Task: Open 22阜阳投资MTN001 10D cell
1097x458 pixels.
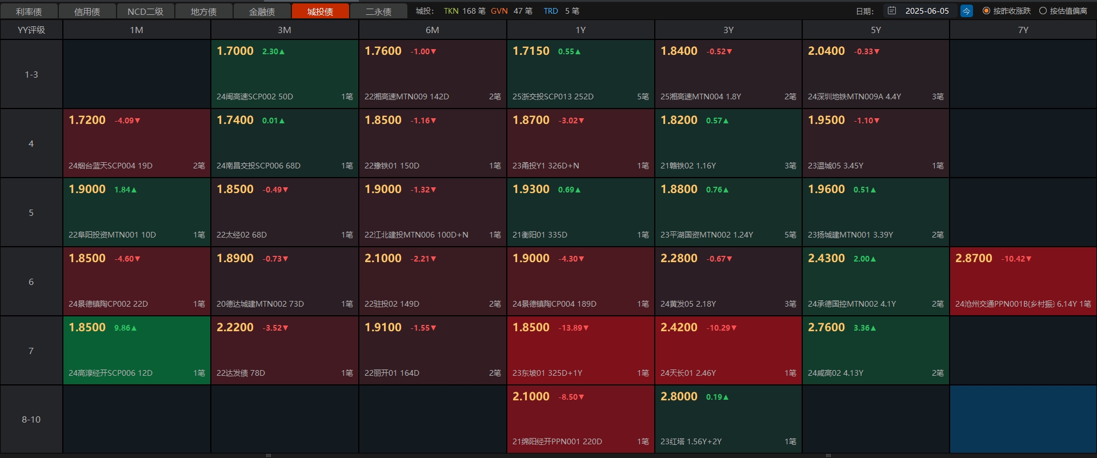Action: 137,212
